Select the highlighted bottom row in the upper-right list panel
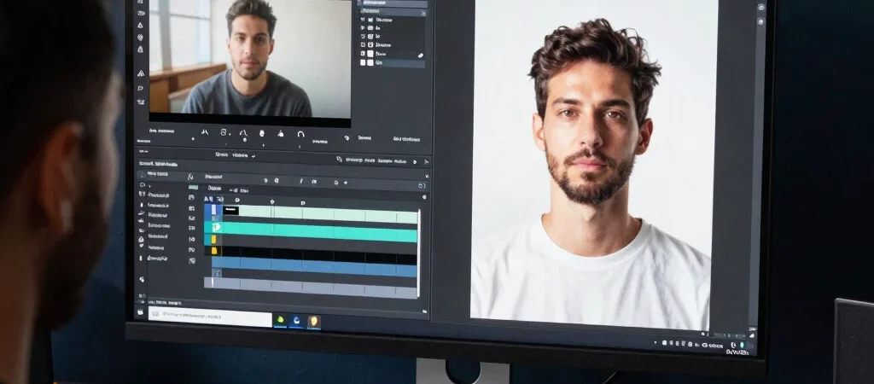 click(393, 63)
